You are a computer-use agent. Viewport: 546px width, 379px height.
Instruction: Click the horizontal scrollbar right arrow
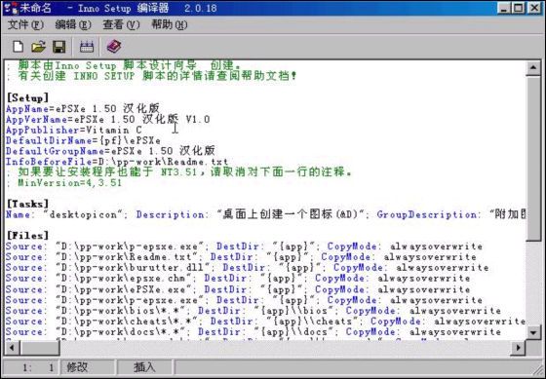coord(519,347)
